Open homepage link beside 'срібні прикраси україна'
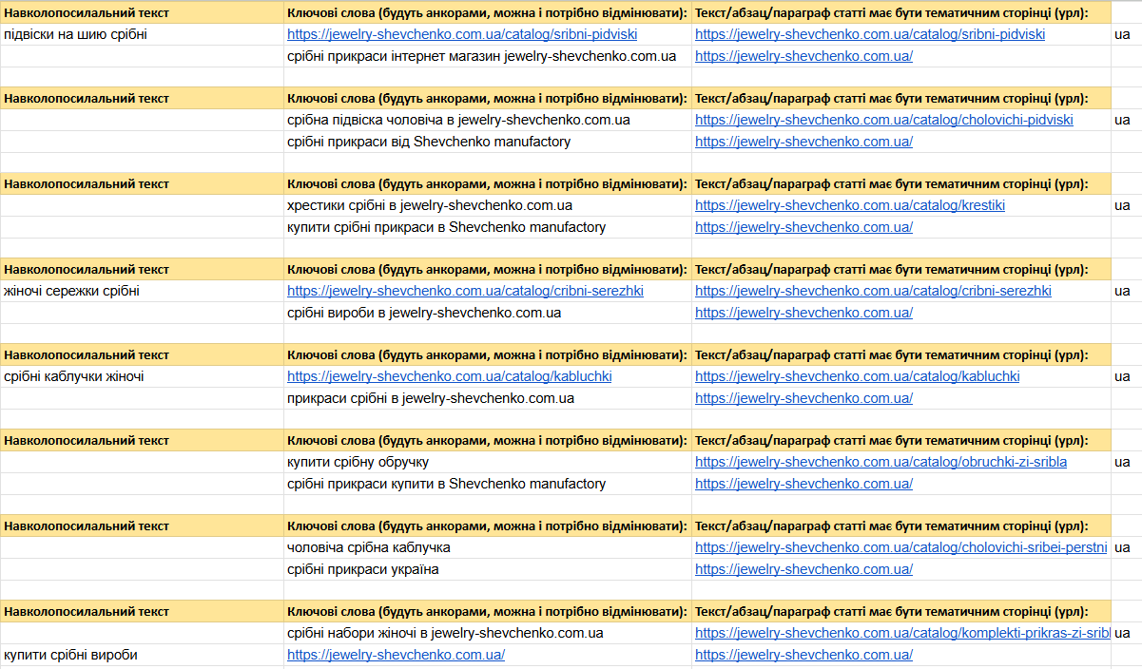Image resolution: width=1142 pixels, height=669 pixels. coord(803,569)
